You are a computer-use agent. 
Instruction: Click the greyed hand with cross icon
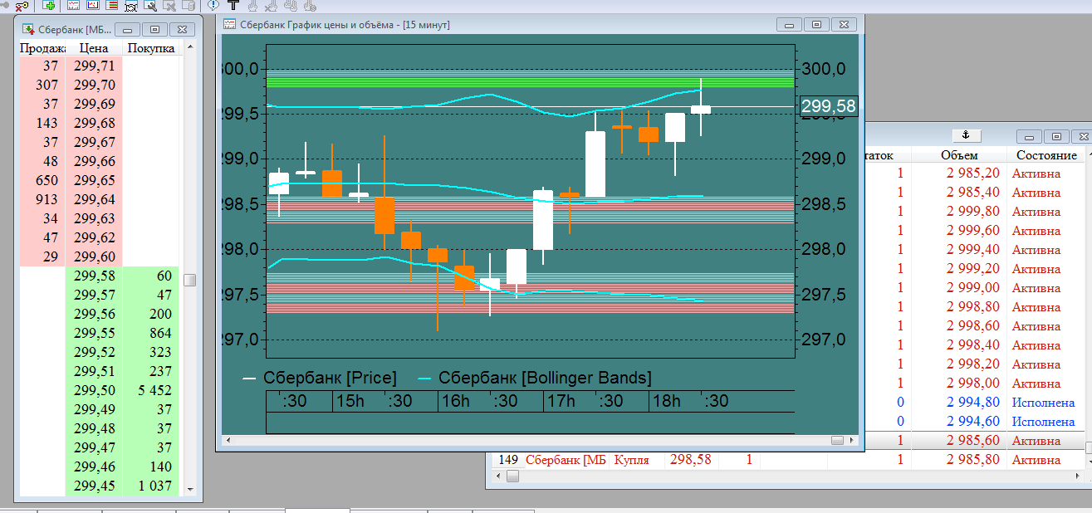click(x=271, y=6)
